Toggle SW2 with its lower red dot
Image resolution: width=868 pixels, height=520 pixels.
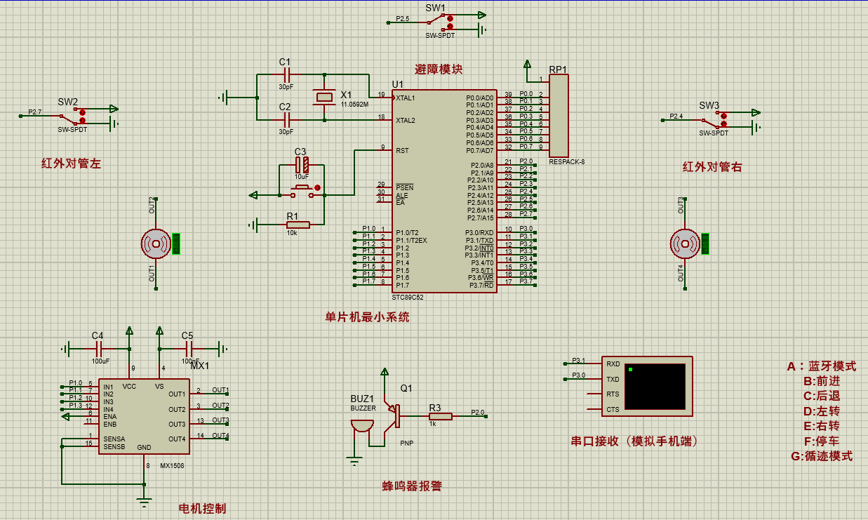click(x=83, y=120)
